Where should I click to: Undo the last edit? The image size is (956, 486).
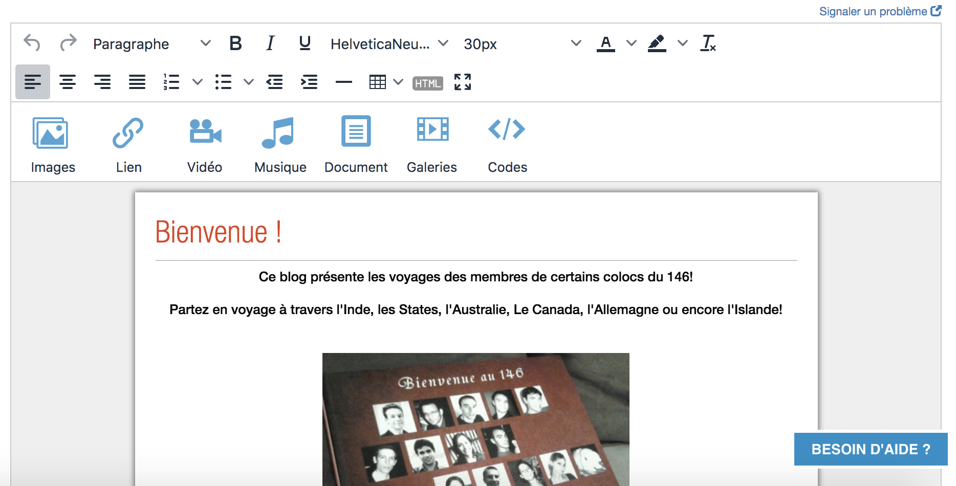32,43
